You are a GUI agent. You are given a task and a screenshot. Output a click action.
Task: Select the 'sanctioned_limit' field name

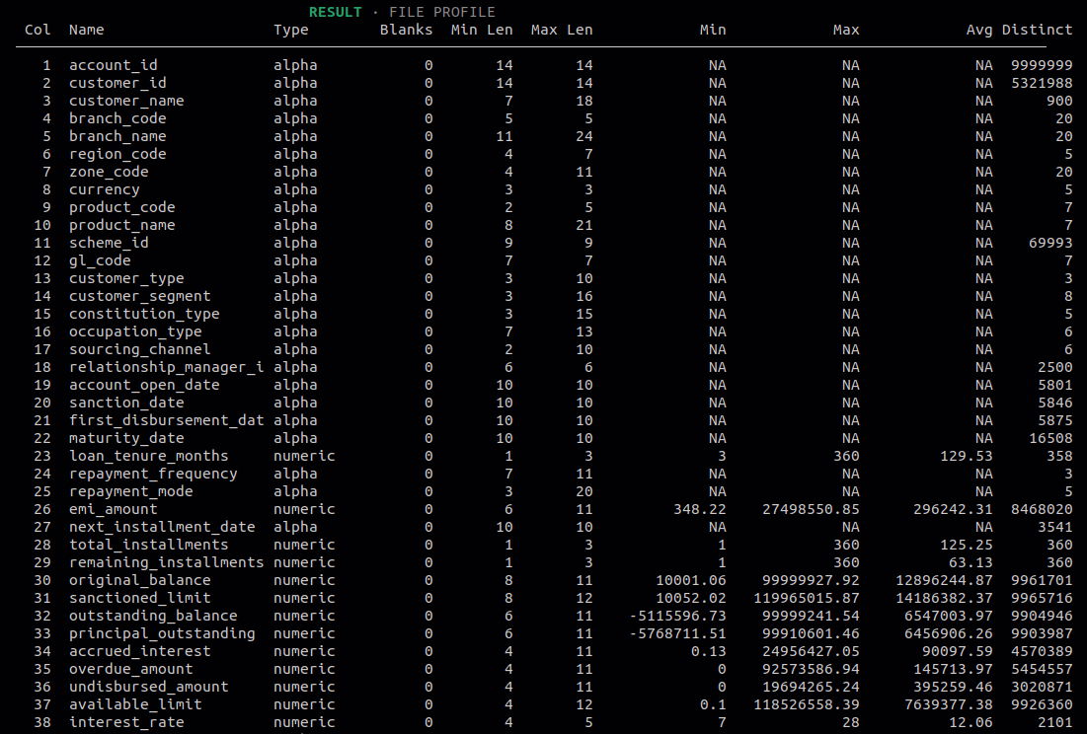tap(140, 598)
